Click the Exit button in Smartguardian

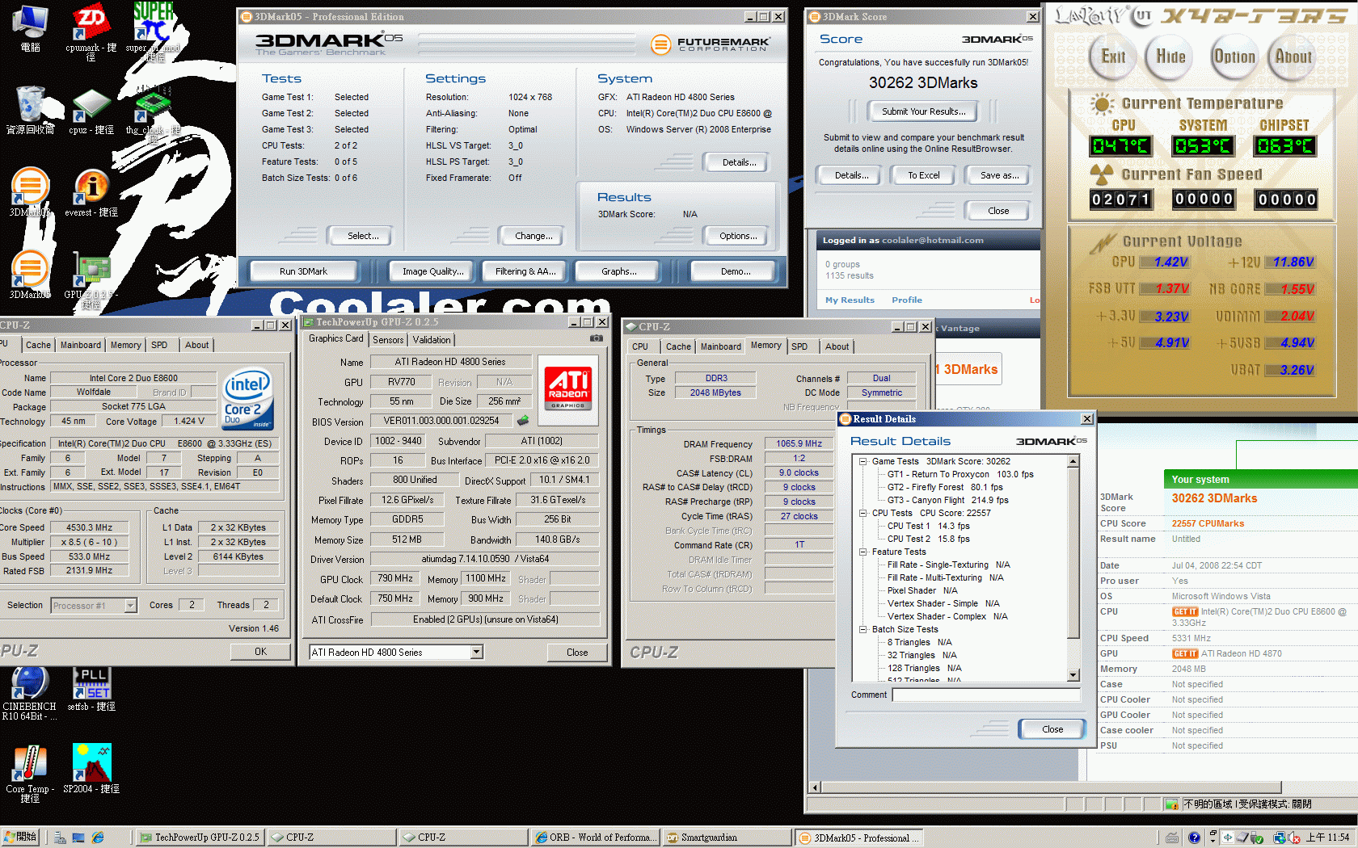(x=1113, y=57)
